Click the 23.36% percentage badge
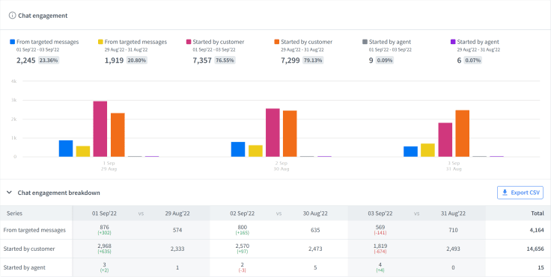The image size is (551, 277). (49, 60)
